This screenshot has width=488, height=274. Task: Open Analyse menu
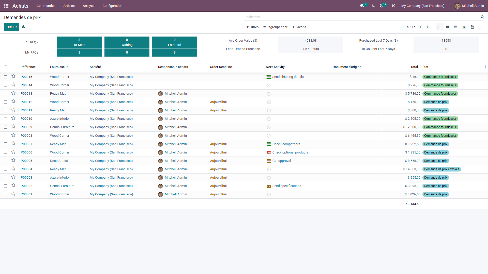(x=88, y=6)
